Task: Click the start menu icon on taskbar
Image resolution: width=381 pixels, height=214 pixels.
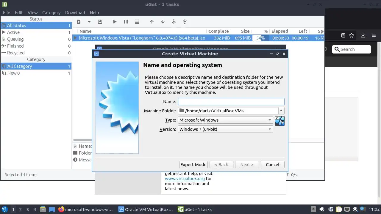Action: [x=4, y=209]
